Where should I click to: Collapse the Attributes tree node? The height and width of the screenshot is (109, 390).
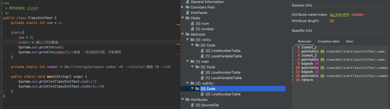pos(183,100)
